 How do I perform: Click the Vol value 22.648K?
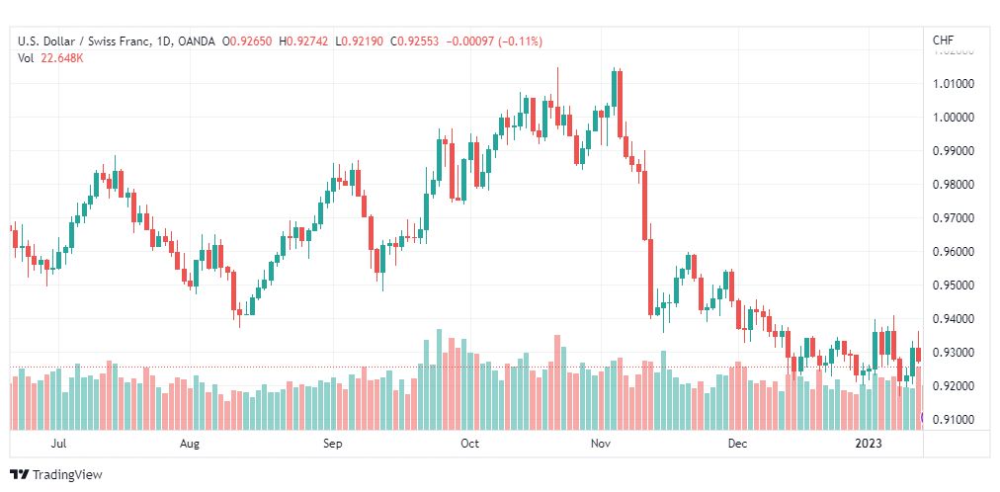click(59, 58)
